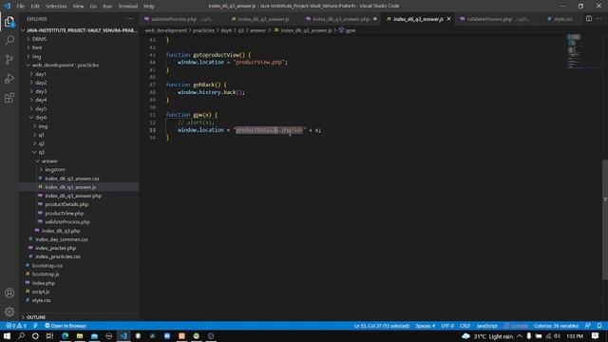This screenshot has width=608, height=342.
Task: Click the UTF-8 encoding indicator
Action: coord(447,326)
